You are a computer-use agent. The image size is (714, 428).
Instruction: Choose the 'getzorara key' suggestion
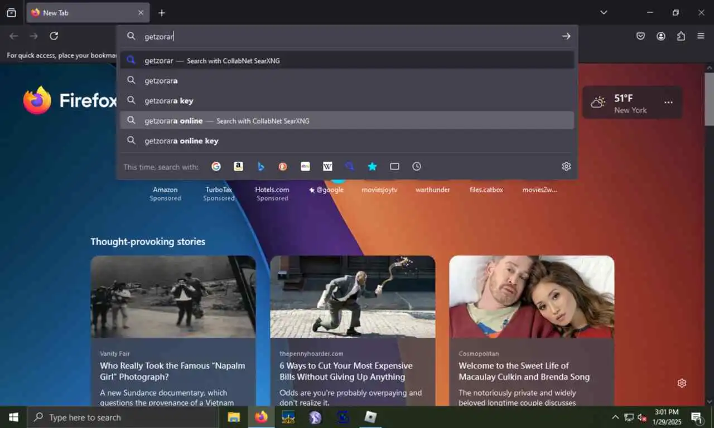pos(347,101)
